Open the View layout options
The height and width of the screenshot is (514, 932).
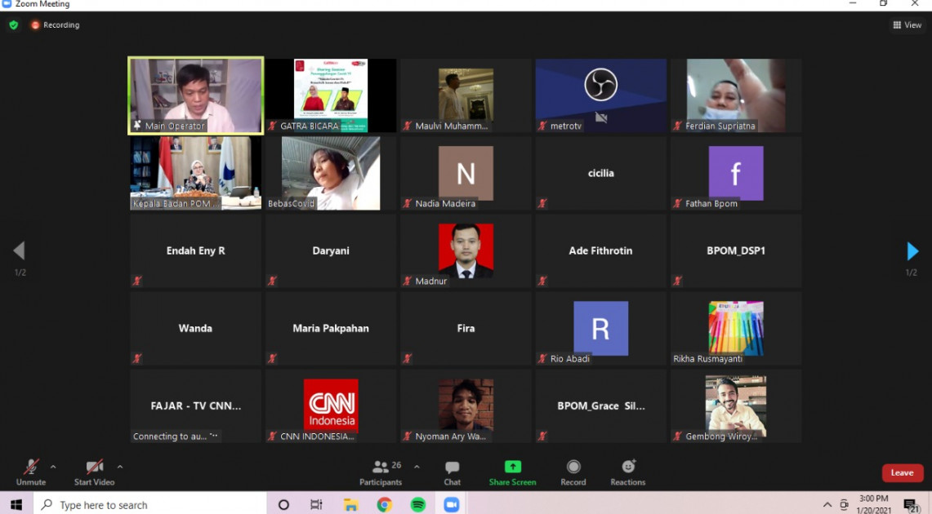click(907, 25)
